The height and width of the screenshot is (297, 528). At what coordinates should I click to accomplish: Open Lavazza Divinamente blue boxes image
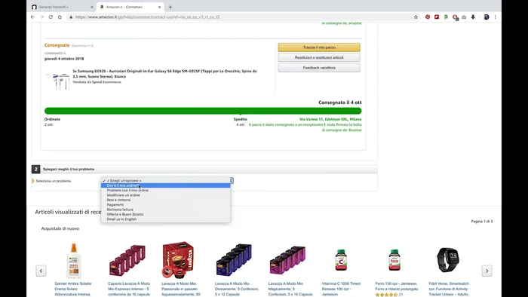coord(234,259)
